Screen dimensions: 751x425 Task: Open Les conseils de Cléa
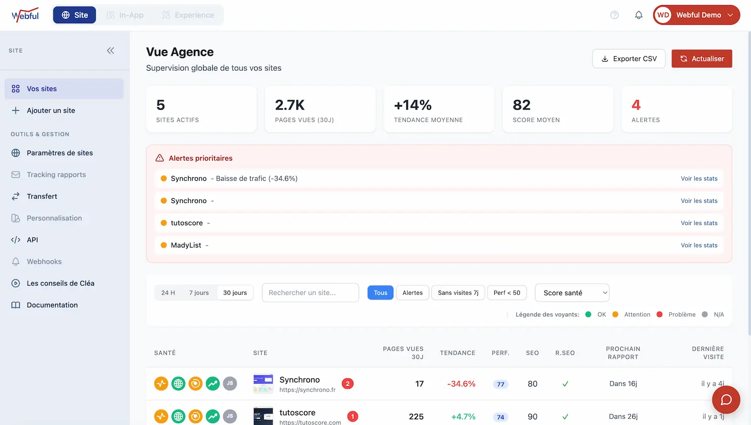64,283
